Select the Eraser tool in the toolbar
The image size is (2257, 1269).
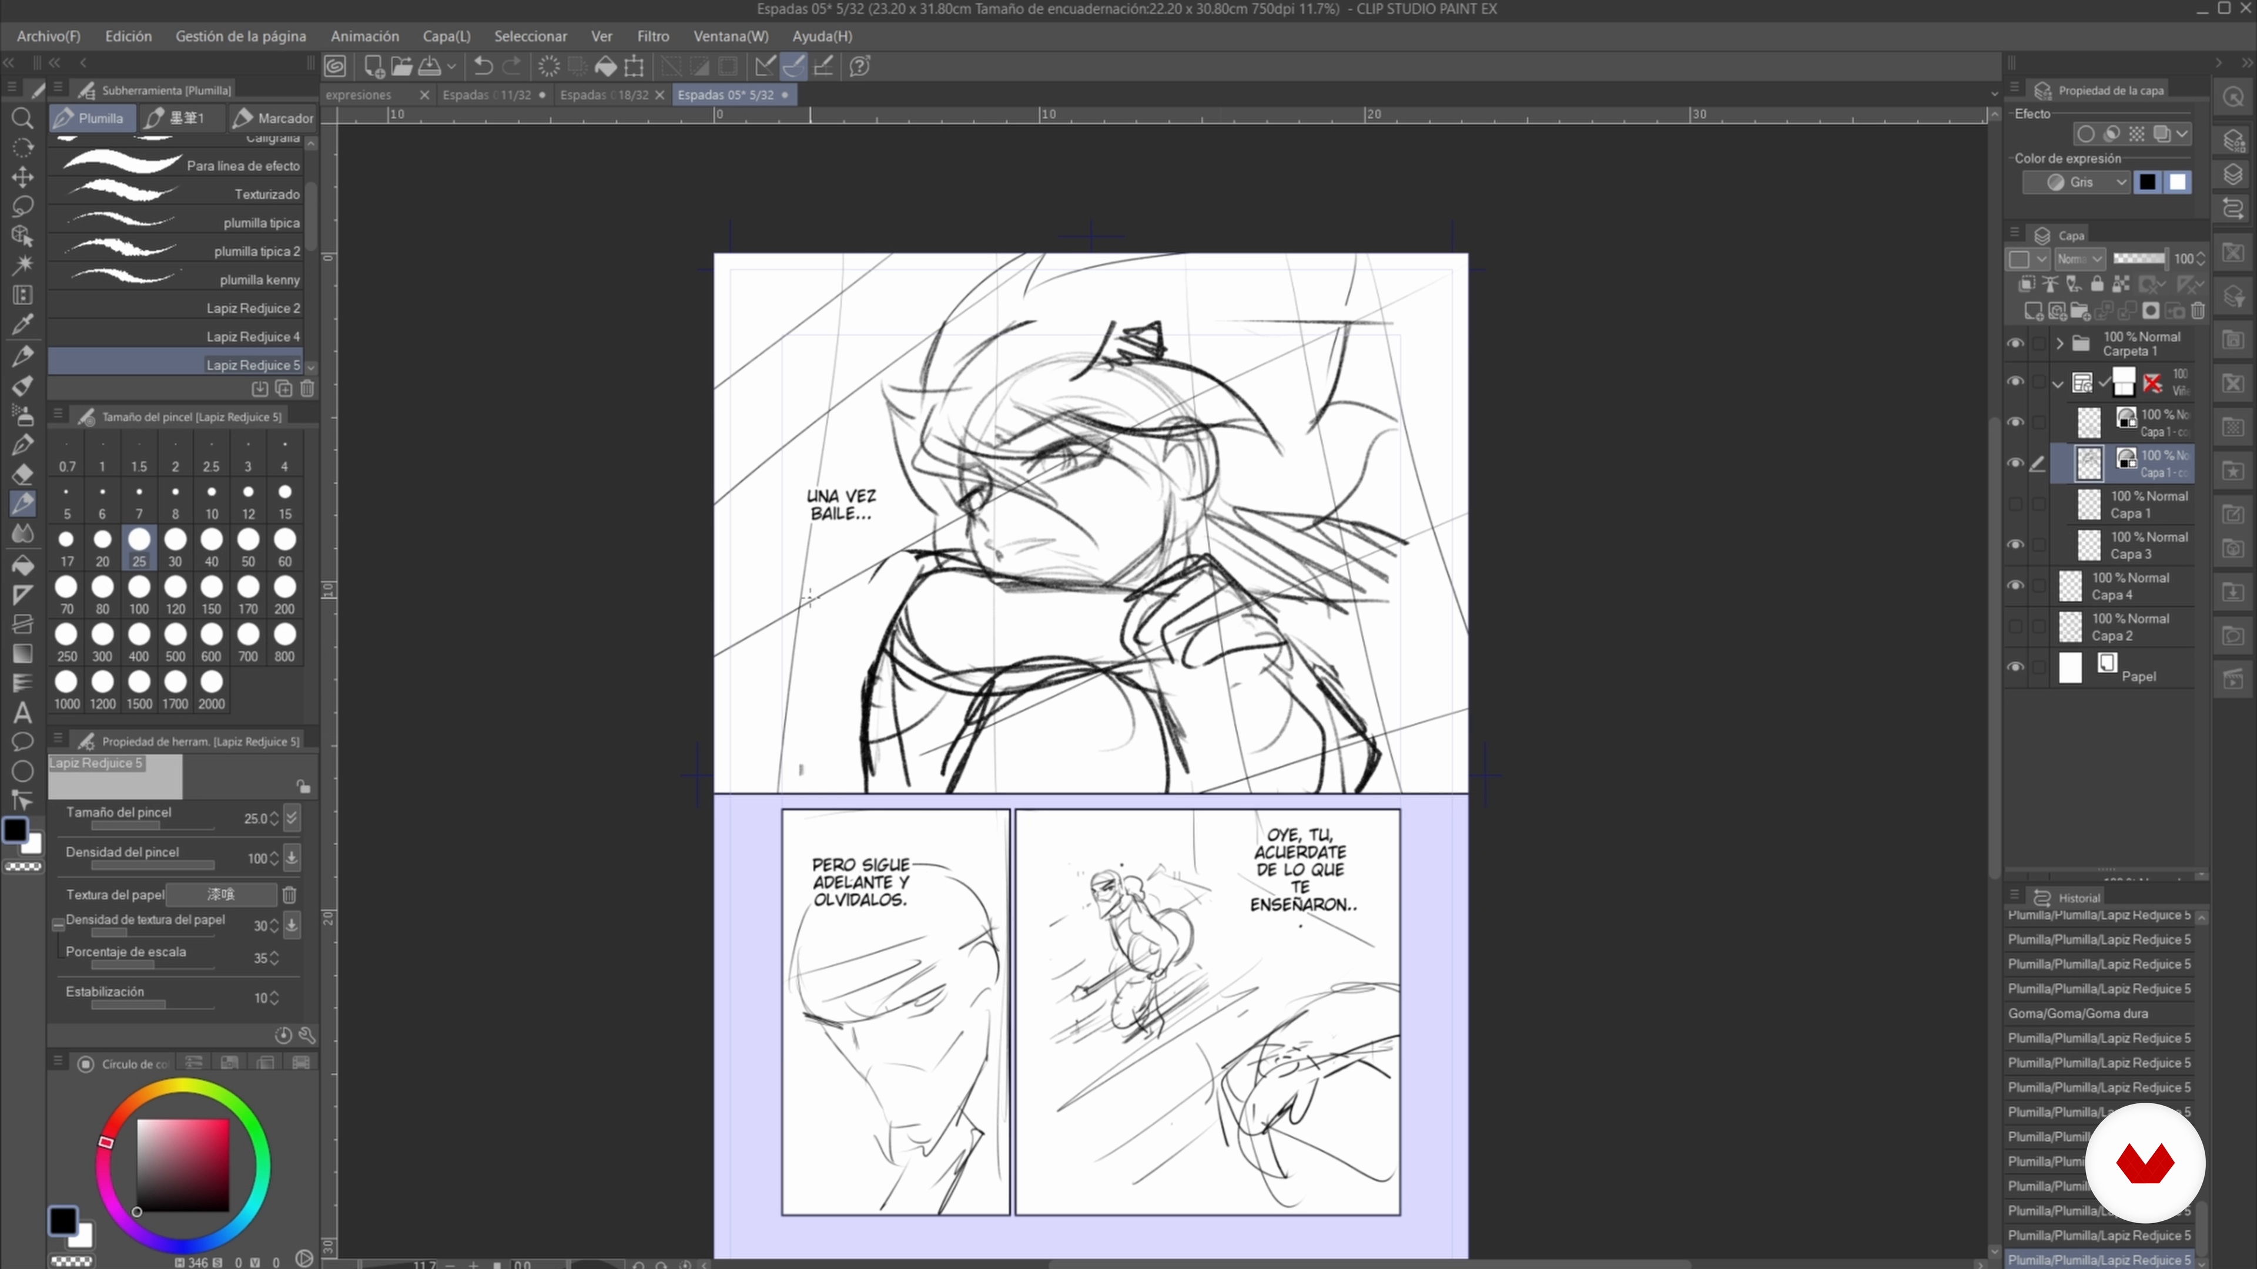[x=23, y=474]
